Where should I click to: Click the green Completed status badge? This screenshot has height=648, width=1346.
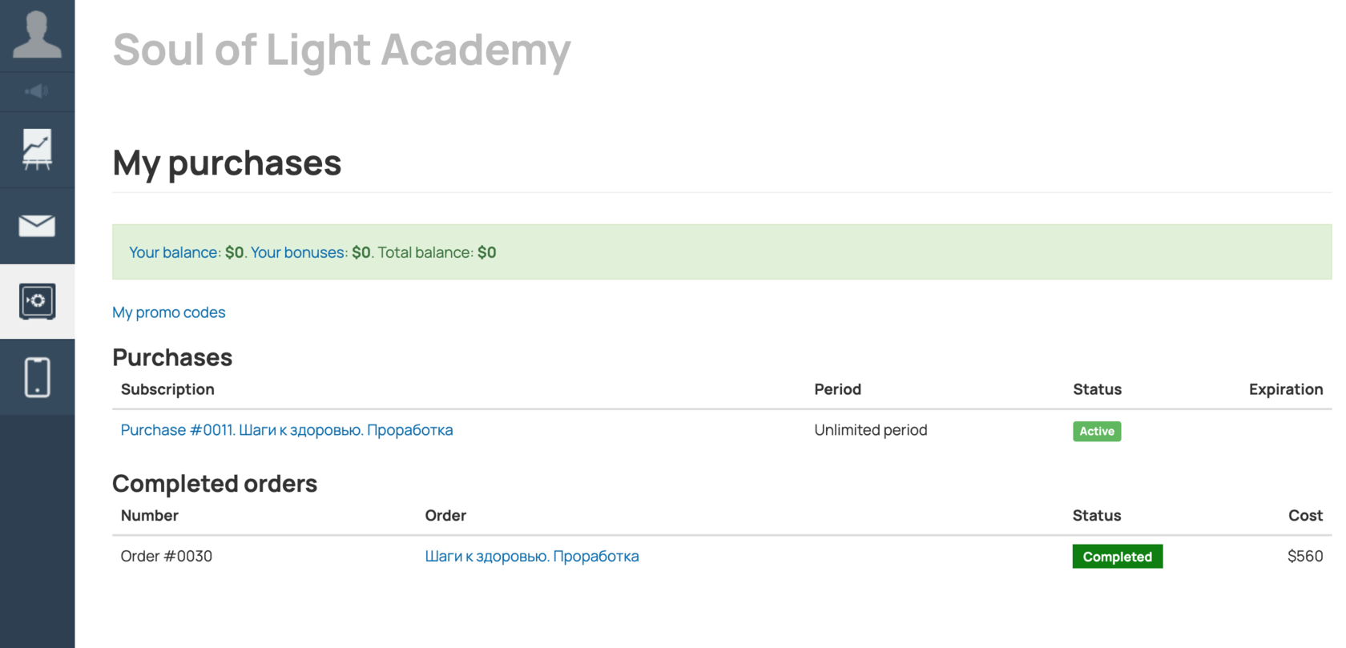[1117, 557]
